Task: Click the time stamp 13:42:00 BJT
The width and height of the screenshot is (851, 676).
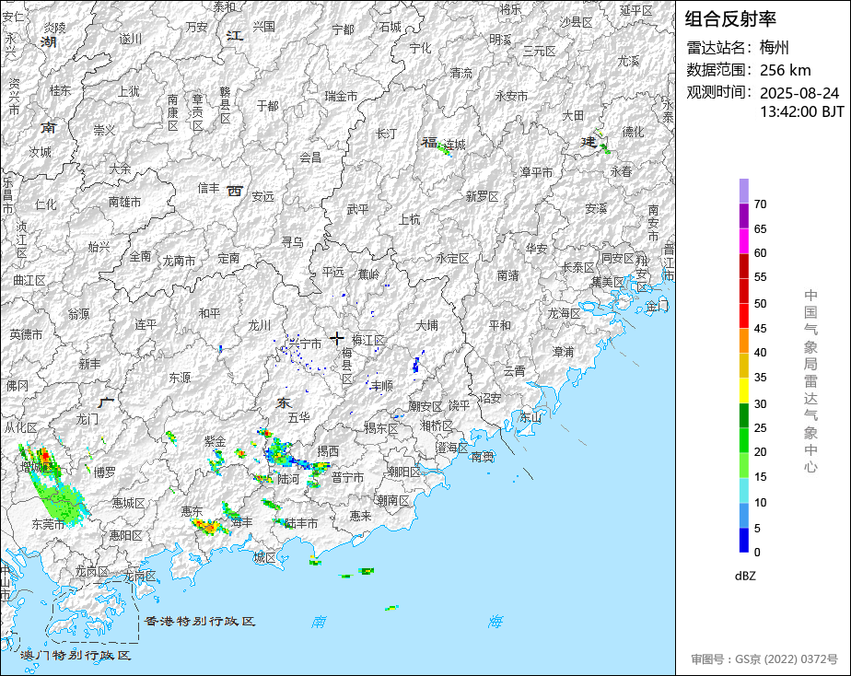Action: (x=801, y=111)
